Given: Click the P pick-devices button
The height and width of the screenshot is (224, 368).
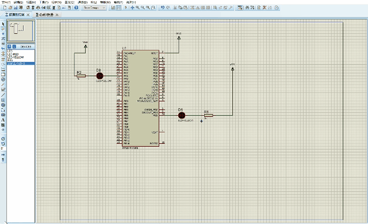Looking at the screenshot, I should 9,46.
